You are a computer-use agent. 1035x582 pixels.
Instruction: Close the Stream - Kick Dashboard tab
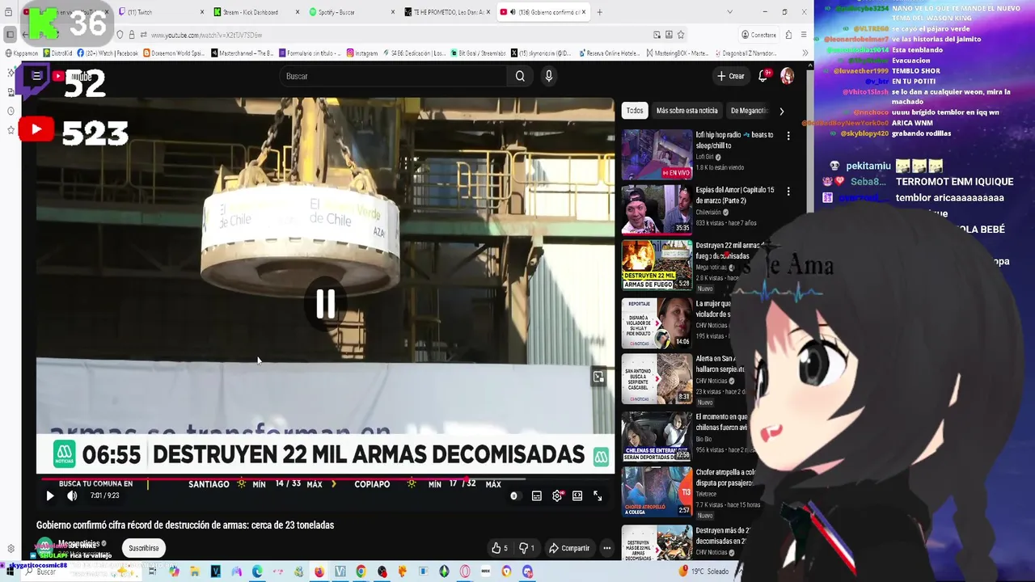[298, 12]
